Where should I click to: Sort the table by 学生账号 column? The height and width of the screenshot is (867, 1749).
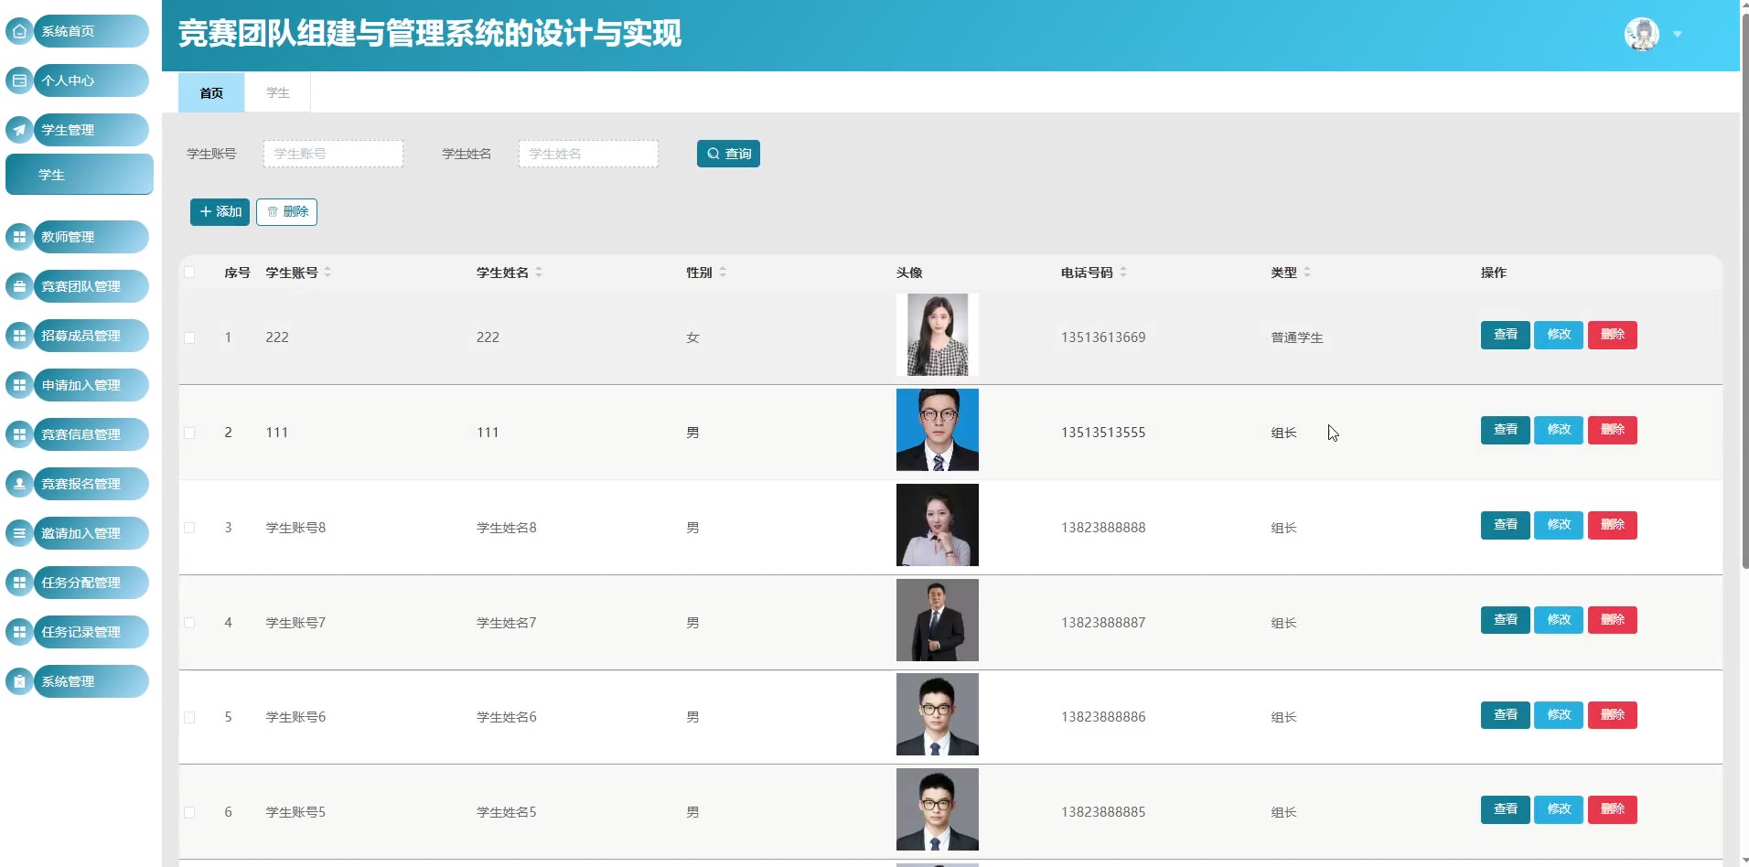[327, 273]
